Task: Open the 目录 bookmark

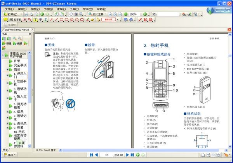Action: pyautogui.click(x=17, y=61)
